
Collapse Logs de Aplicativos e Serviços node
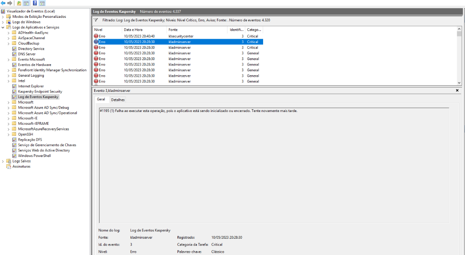pyautogui.click(x=3, y=28)
